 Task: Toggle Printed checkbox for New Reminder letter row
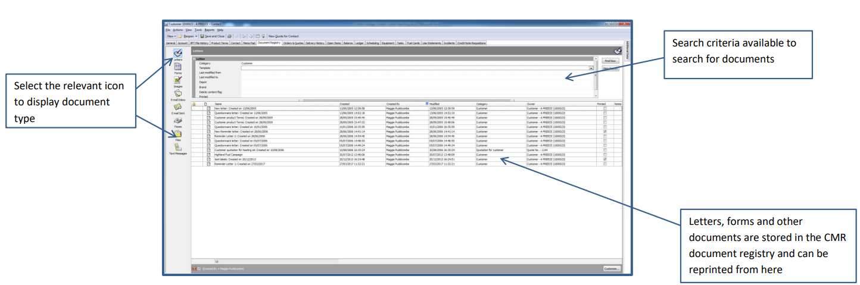[605, 131]
